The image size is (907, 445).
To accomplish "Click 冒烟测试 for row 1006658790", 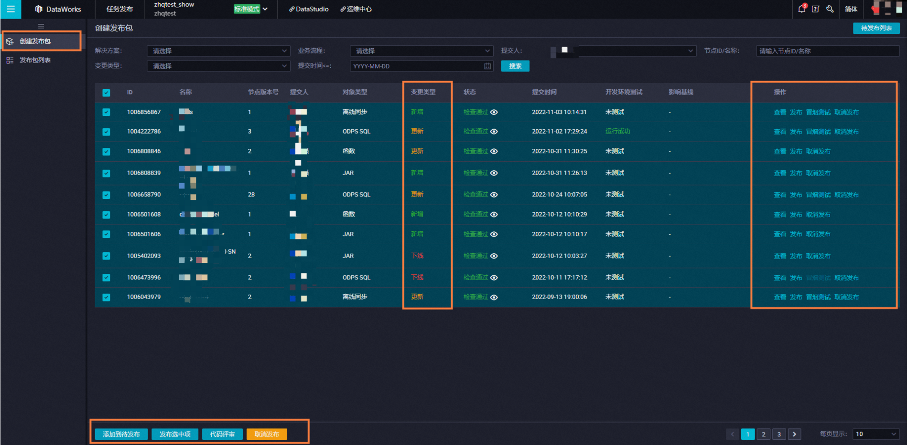I will 819,195.
